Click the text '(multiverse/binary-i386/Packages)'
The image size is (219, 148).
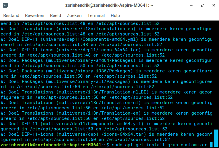[89, 71]
